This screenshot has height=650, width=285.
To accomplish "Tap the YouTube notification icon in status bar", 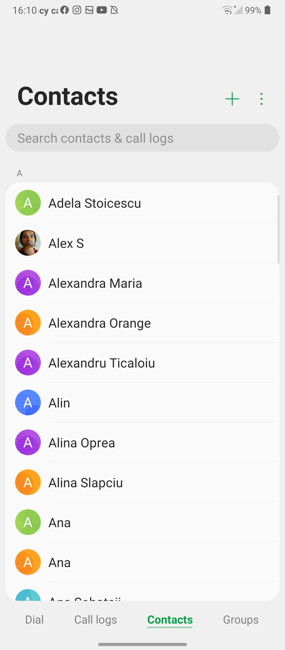I will (102, 10).
